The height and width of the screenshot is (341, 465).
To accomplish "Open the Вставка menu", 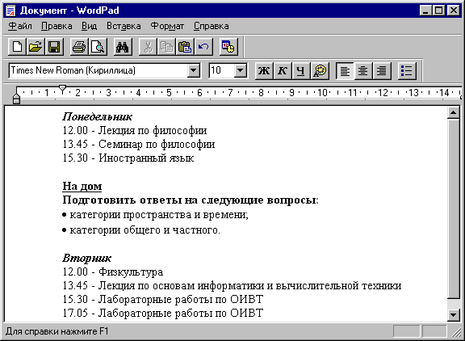I will click(124, 27).
